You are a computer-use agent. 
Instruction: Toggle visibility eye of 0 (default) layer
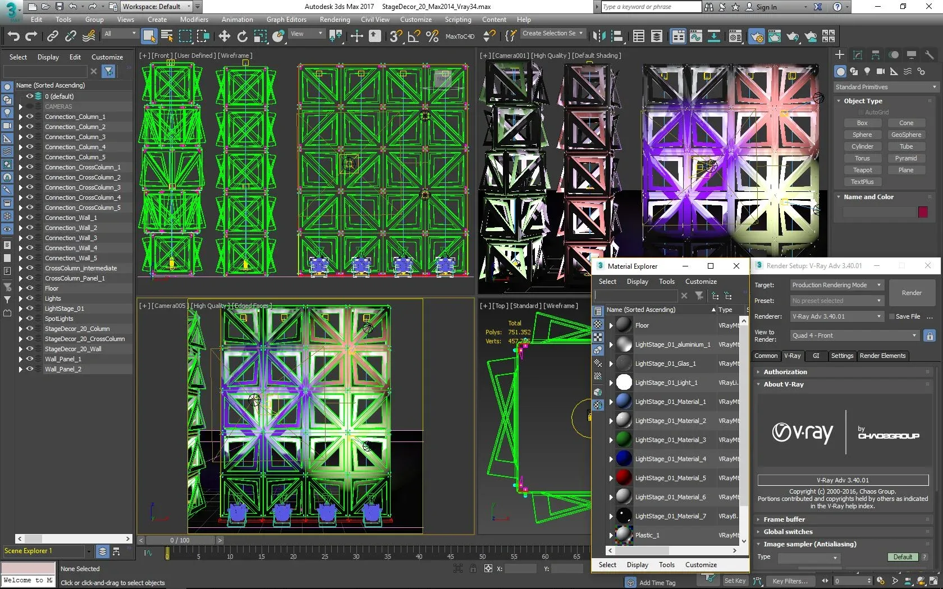point(30,96)
